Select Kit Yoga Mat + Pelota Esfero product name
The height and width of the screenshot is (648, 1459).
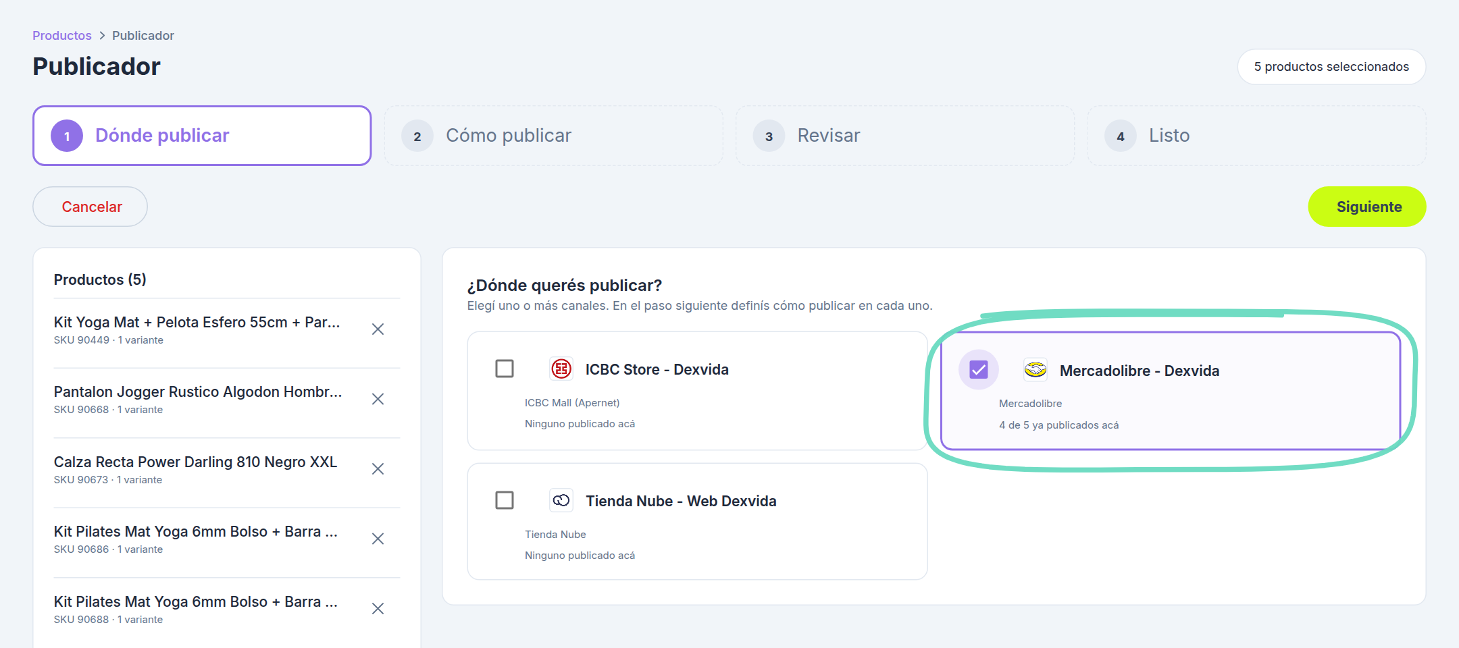coord(197,322)
